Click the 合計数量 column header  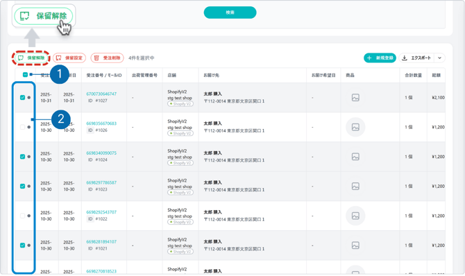414,76
